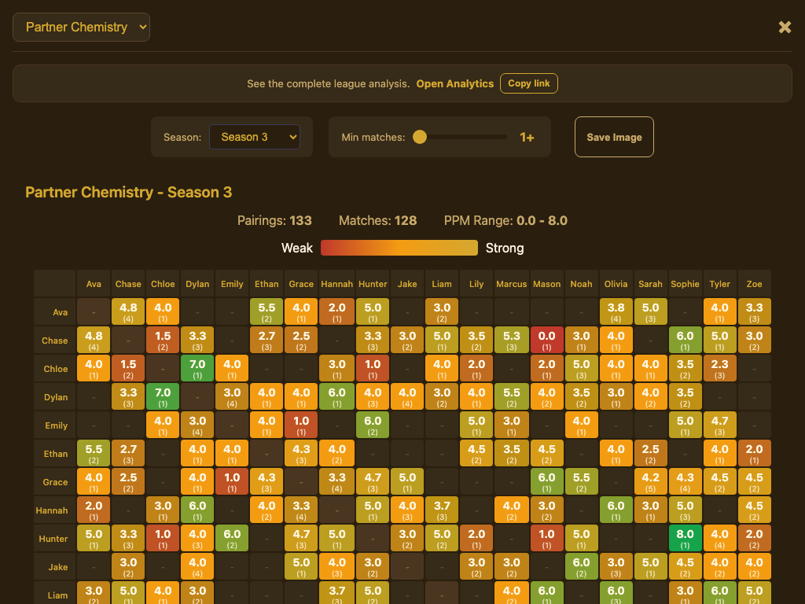Click the Ava row, Olivia column 3.8 cell
Screen dimensions: 805x604
coord(616,311)
